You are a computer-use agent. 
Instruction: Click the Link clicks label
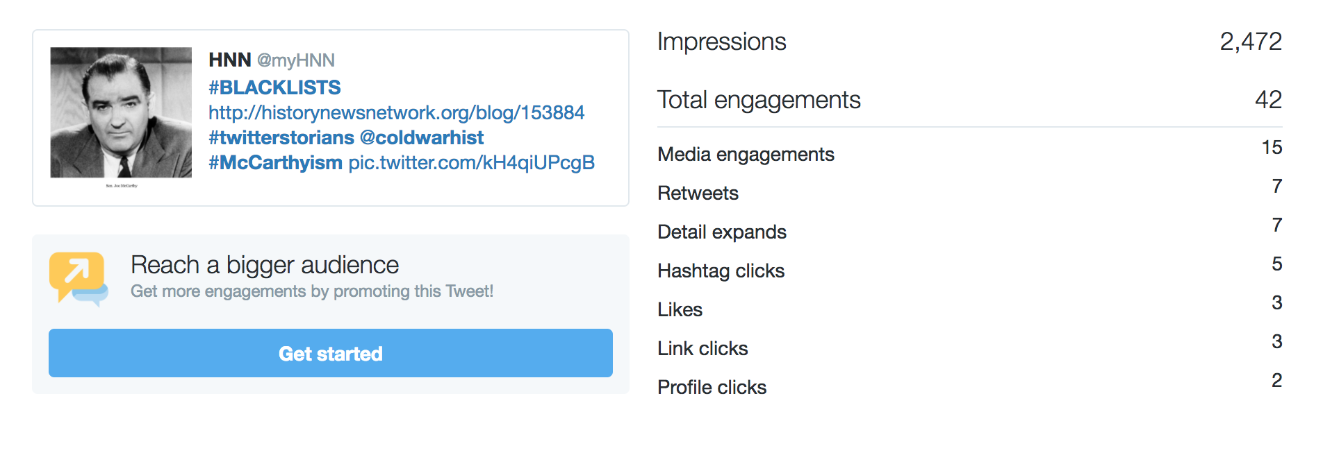point(702,348)
